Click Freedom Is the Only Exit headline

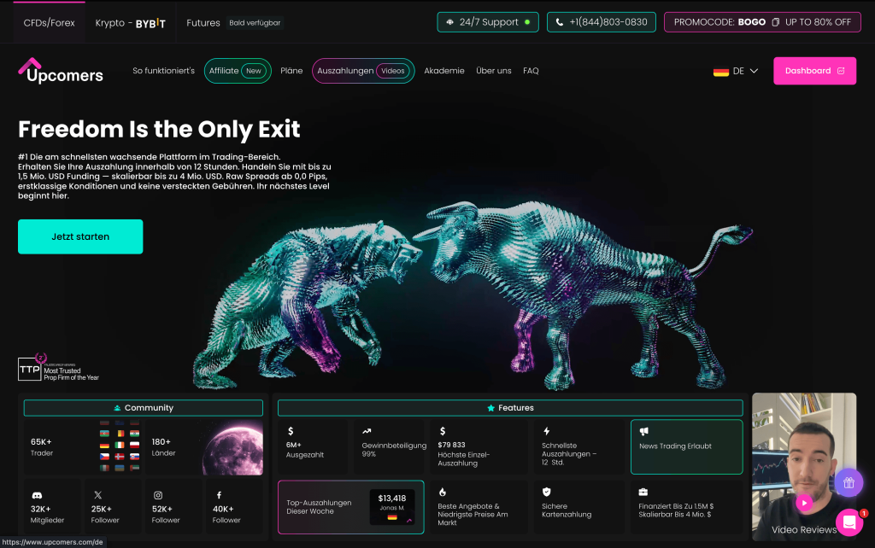click(x=159, y=130)
